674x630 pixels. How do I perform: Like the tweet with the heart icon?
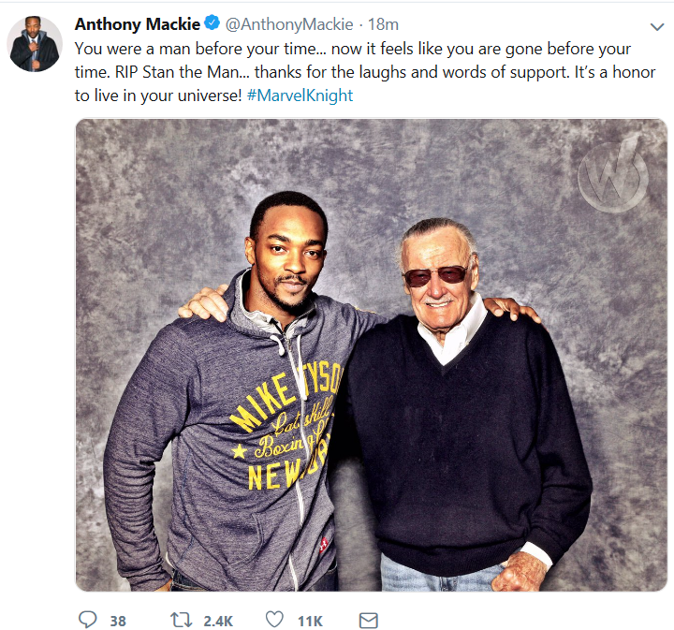click(274, 620)
